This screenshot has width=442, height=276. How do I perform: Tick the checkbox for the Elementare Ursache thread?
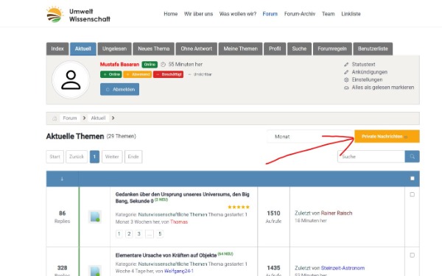tap(412, 255)
